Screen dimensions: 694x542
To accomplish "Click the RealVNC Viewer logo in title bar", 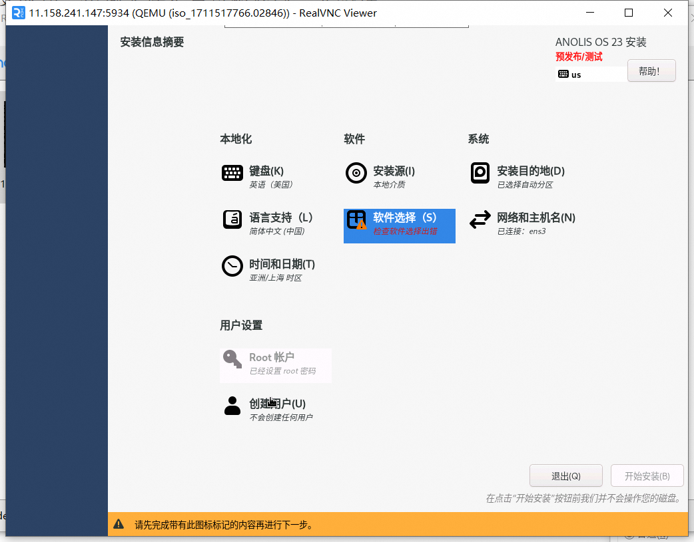I will click(19, 13).
